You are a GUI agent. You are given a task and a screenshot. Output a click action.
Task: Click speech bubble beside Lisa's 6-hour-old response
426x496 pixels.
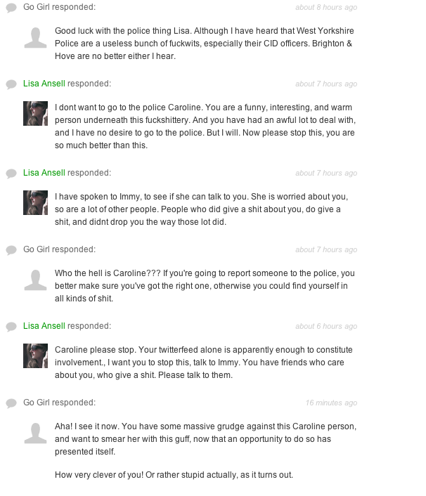coord(11,327)
